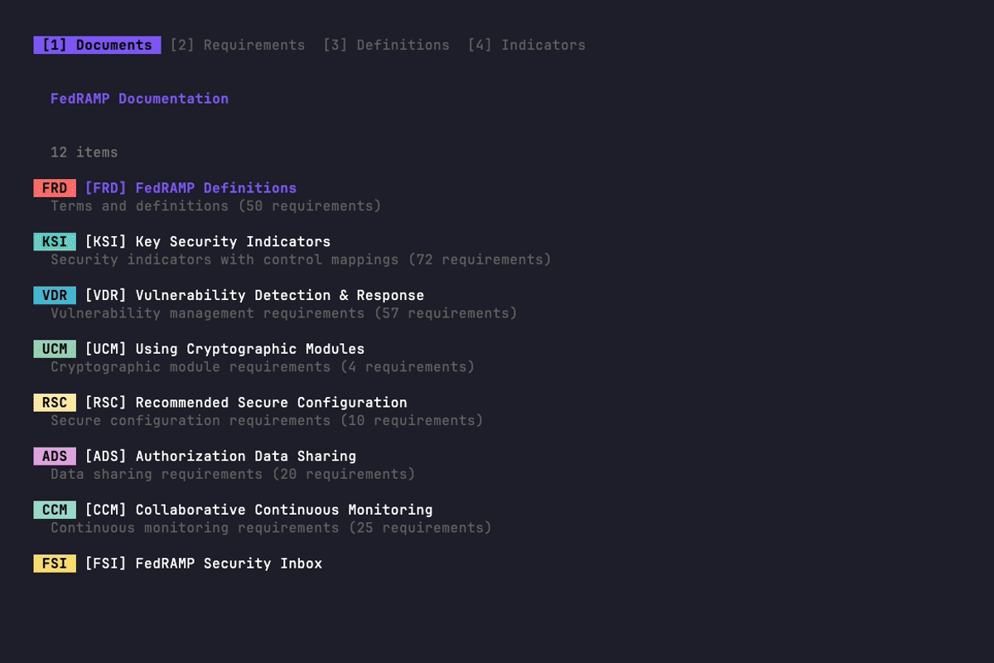The height and width of the screenshot is (663, 994).
Task: Click the red FRD badge icon
Action: click(x=54, y=187)
